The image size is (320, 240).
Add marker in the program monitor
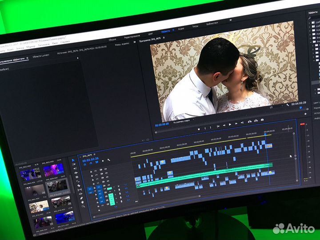[x=199, y=129]
